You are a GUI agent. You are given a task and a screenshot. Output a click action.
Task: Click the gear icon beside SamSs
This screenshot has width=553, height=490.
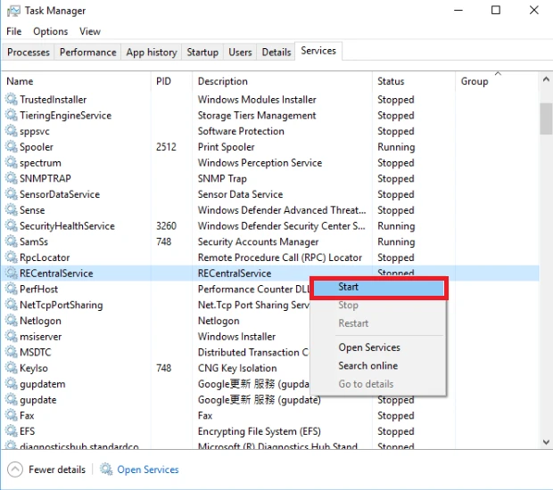tap(12, 241)
